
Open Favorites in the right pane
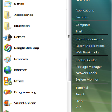point(82,17)
